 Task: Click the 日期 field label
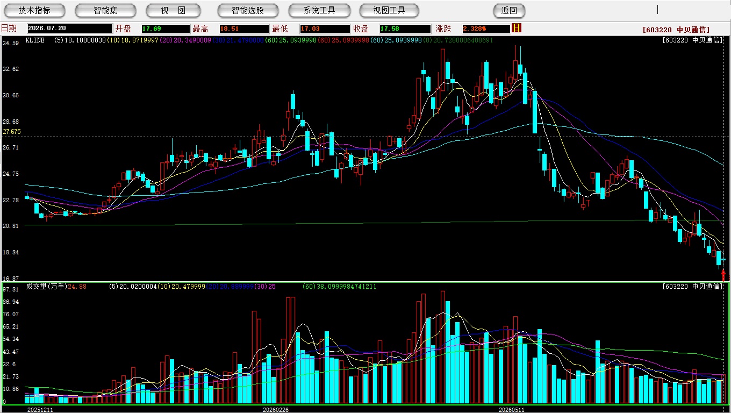point(9,29)
